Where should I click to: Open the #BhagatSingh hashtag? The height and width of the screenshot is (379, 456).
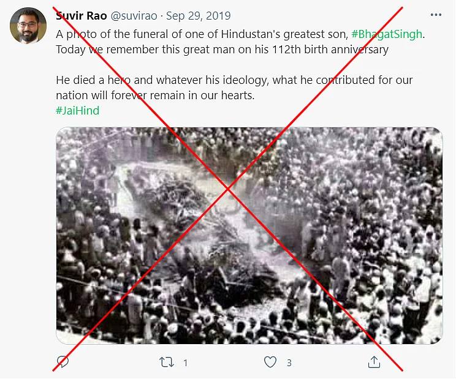[x=387, y=34]
